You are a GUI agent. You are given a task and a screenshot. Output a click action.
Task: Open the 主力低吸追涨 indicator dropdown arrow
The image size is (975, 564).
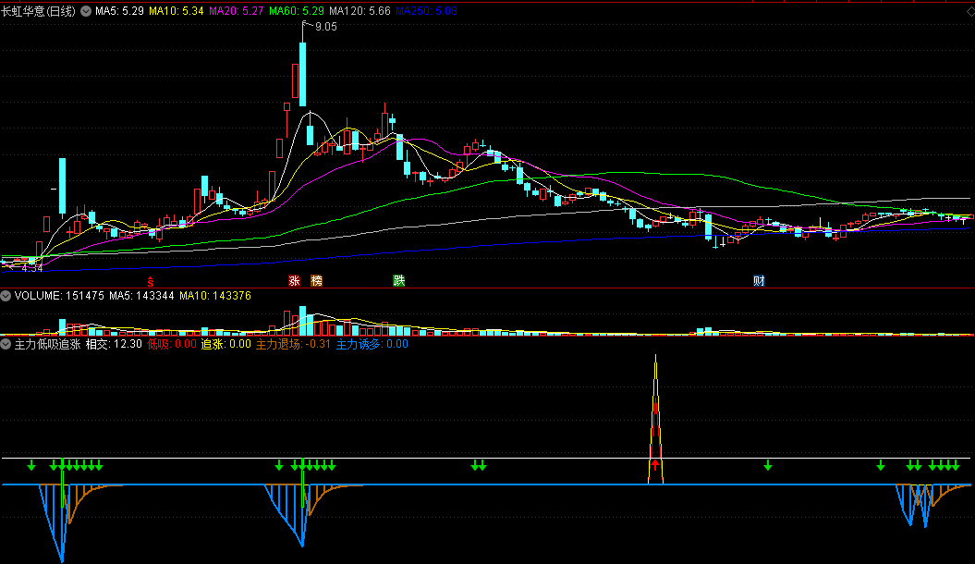pyautogui.click(x=6, y=344)
